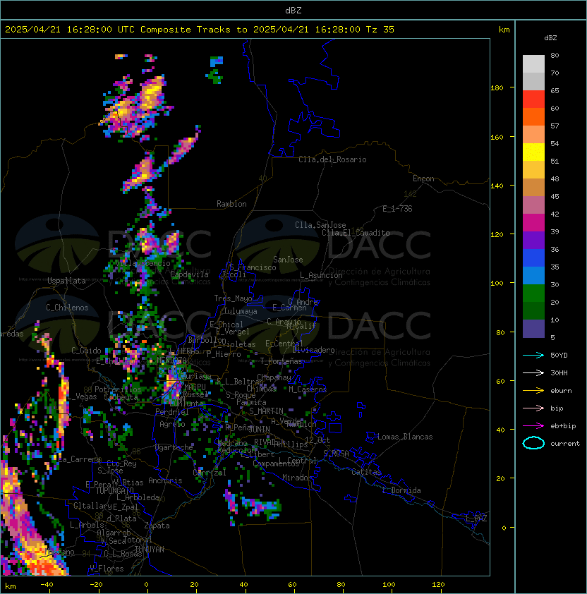This screenshot has width=587, height=594.
Task: Click the '57' value on the dBZ scale
Action: pos(555,126)
